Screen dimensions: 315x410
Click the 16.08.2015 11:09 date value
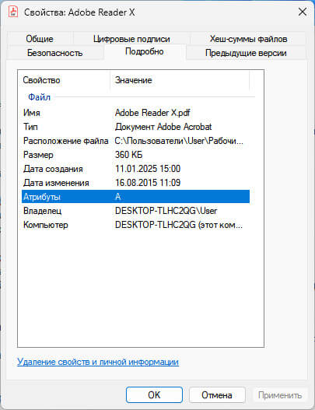click(148, 183)
